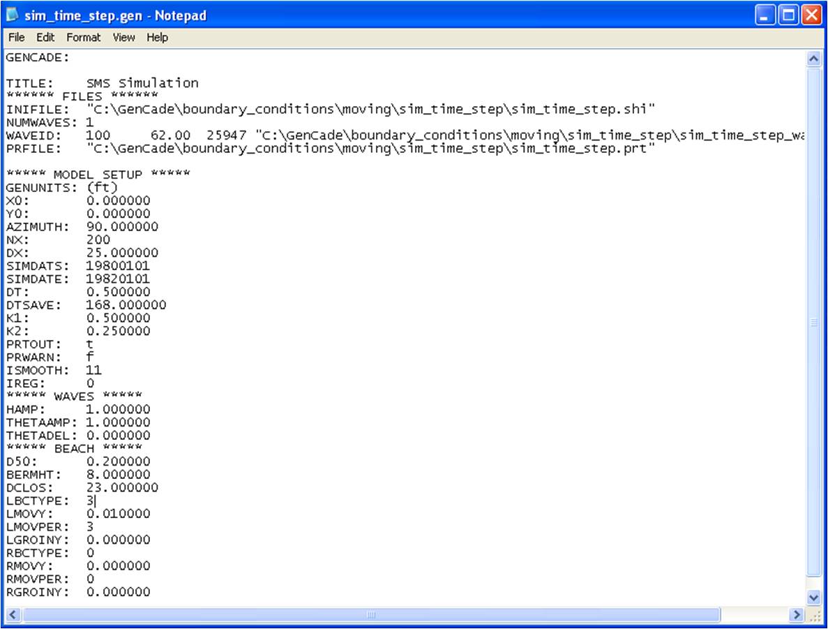Open the Edit menu
Viewport: 828px width, 629px height.
45,38
